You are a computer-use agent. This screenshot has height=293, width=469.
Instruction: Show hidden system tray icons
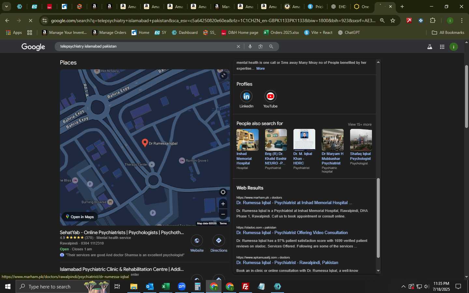(403, 286)
